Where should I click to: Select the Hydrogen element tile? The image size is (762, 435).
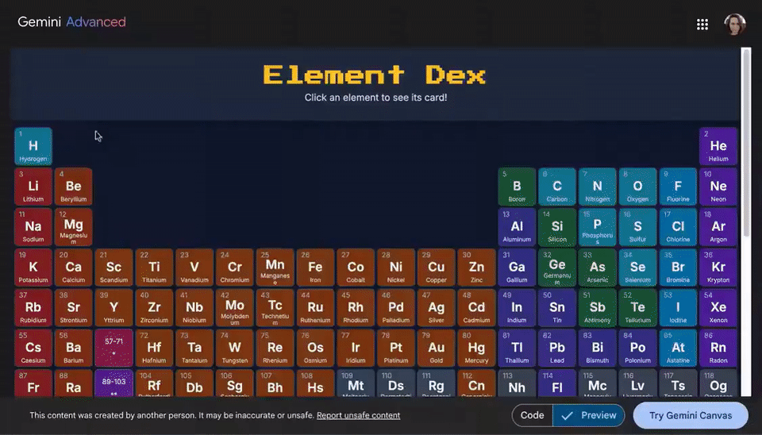point(33,146)
